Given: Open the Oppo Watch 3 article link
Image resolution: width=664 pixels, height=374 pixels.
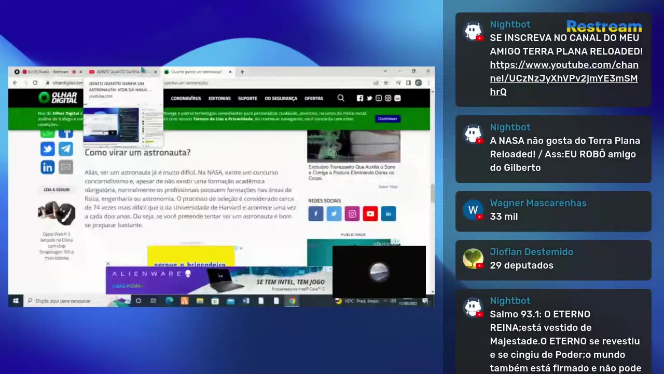Looking at the screenshot, I should pos(57,246).
